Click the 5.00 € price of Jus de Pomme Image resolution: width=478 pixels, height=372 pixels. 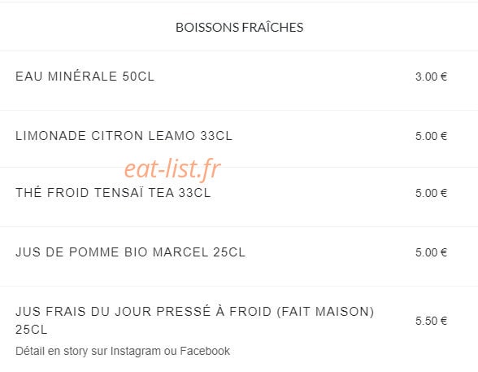tap(431, 252)
